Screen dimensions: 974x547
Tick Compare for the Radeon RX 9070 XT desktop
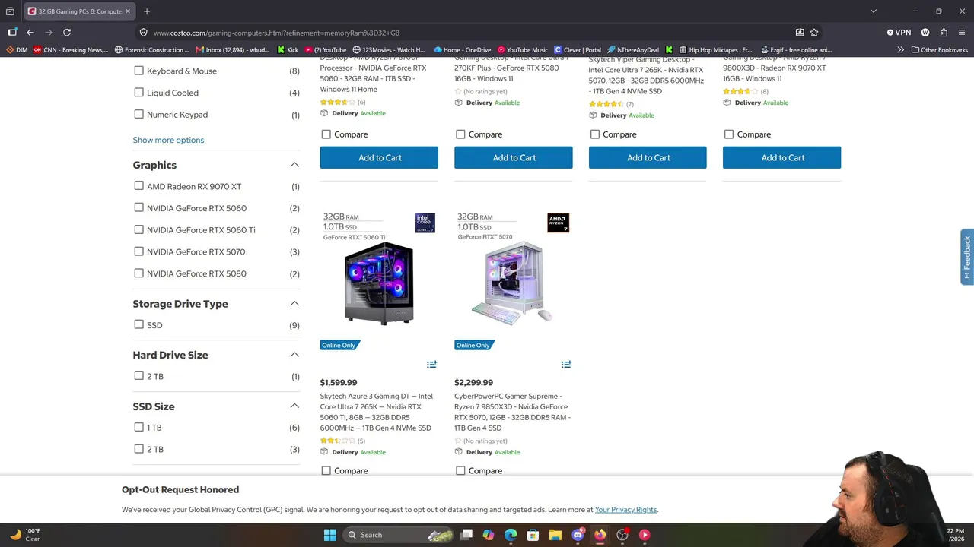pyautogui.click(x=729, y=134)
